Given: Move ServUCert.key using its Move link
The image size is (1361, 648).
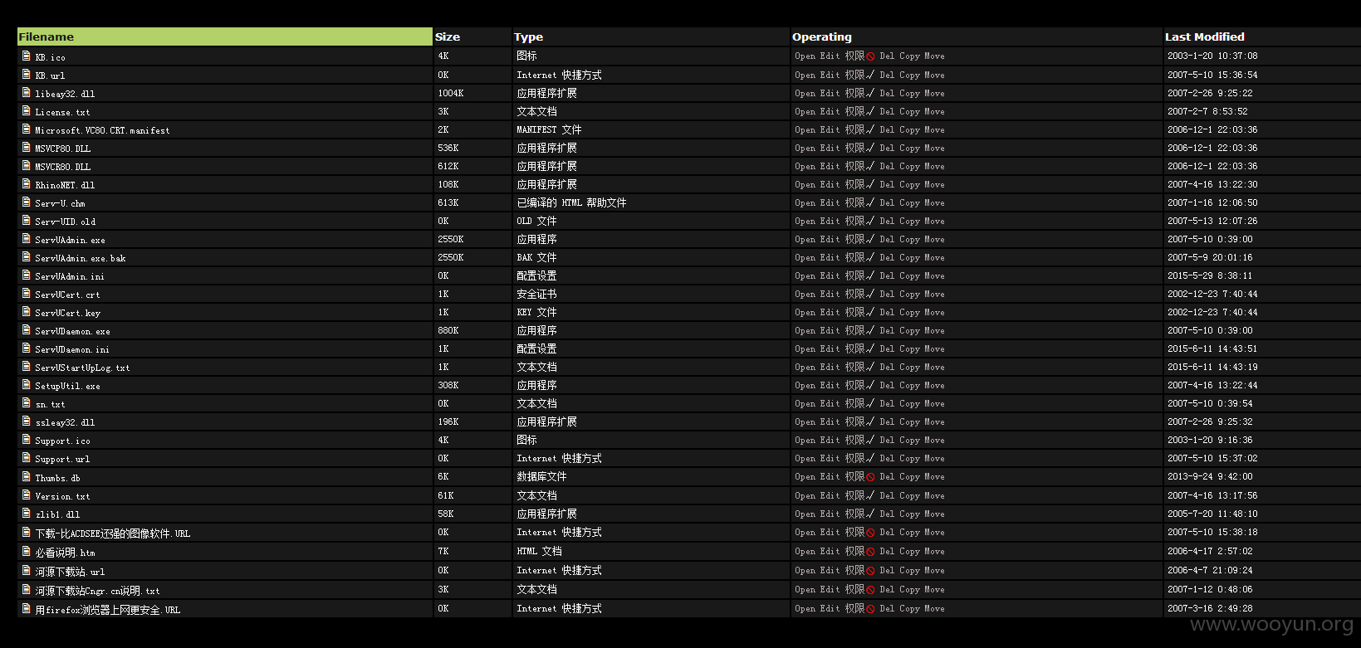Looking at the screenshot, I should (x=934, y=312).
